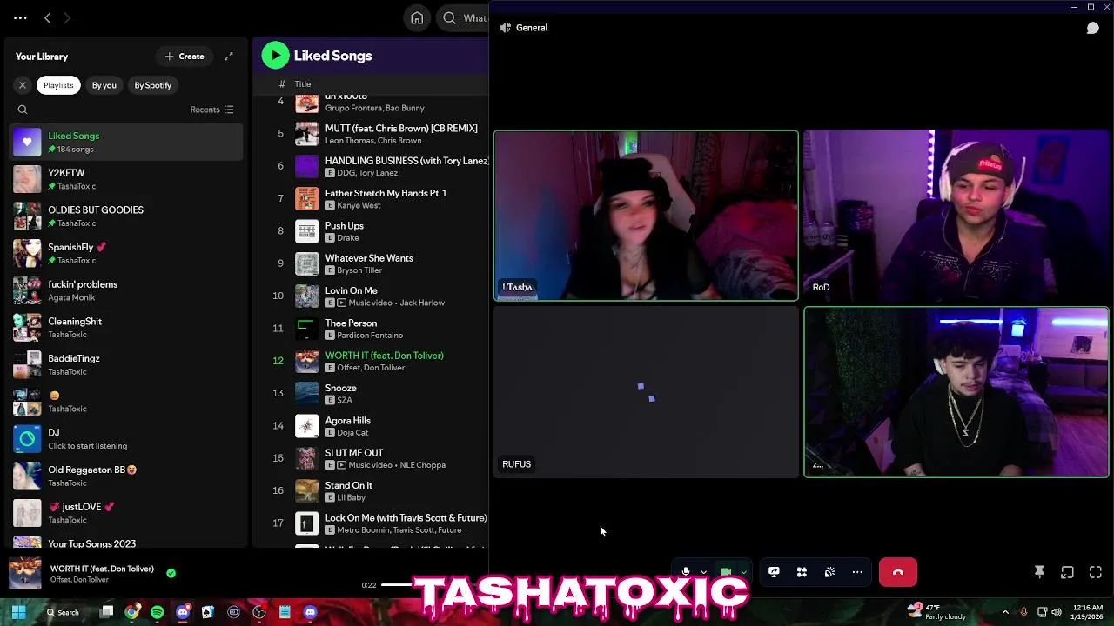Open the BaddieTingz playlist
Viewport: 1114px width, 626px height.
(x=127, y=364)
